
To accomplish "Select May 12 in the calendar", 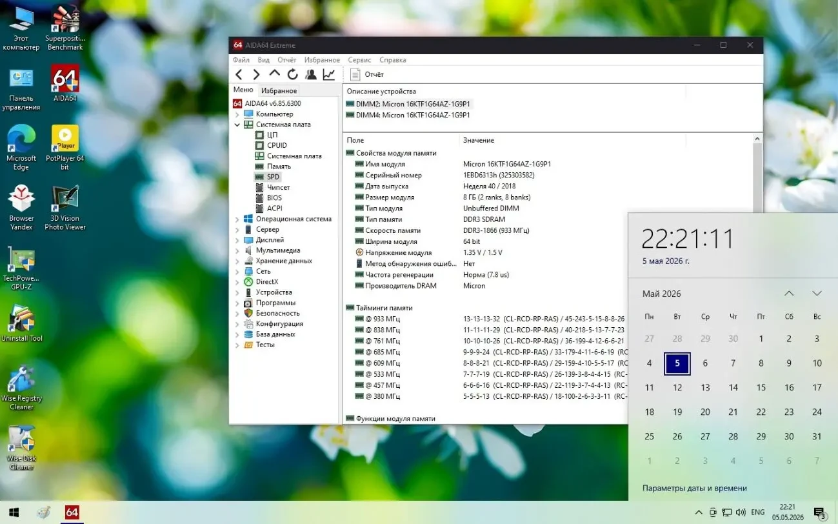I will [x=677, y=388].
